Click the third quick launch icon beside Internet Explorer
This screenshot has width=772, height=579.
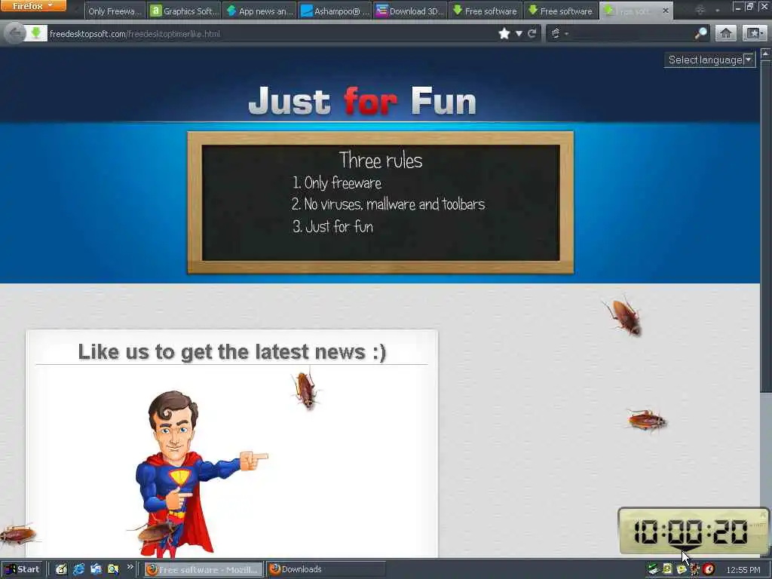[x=96, y=569]
